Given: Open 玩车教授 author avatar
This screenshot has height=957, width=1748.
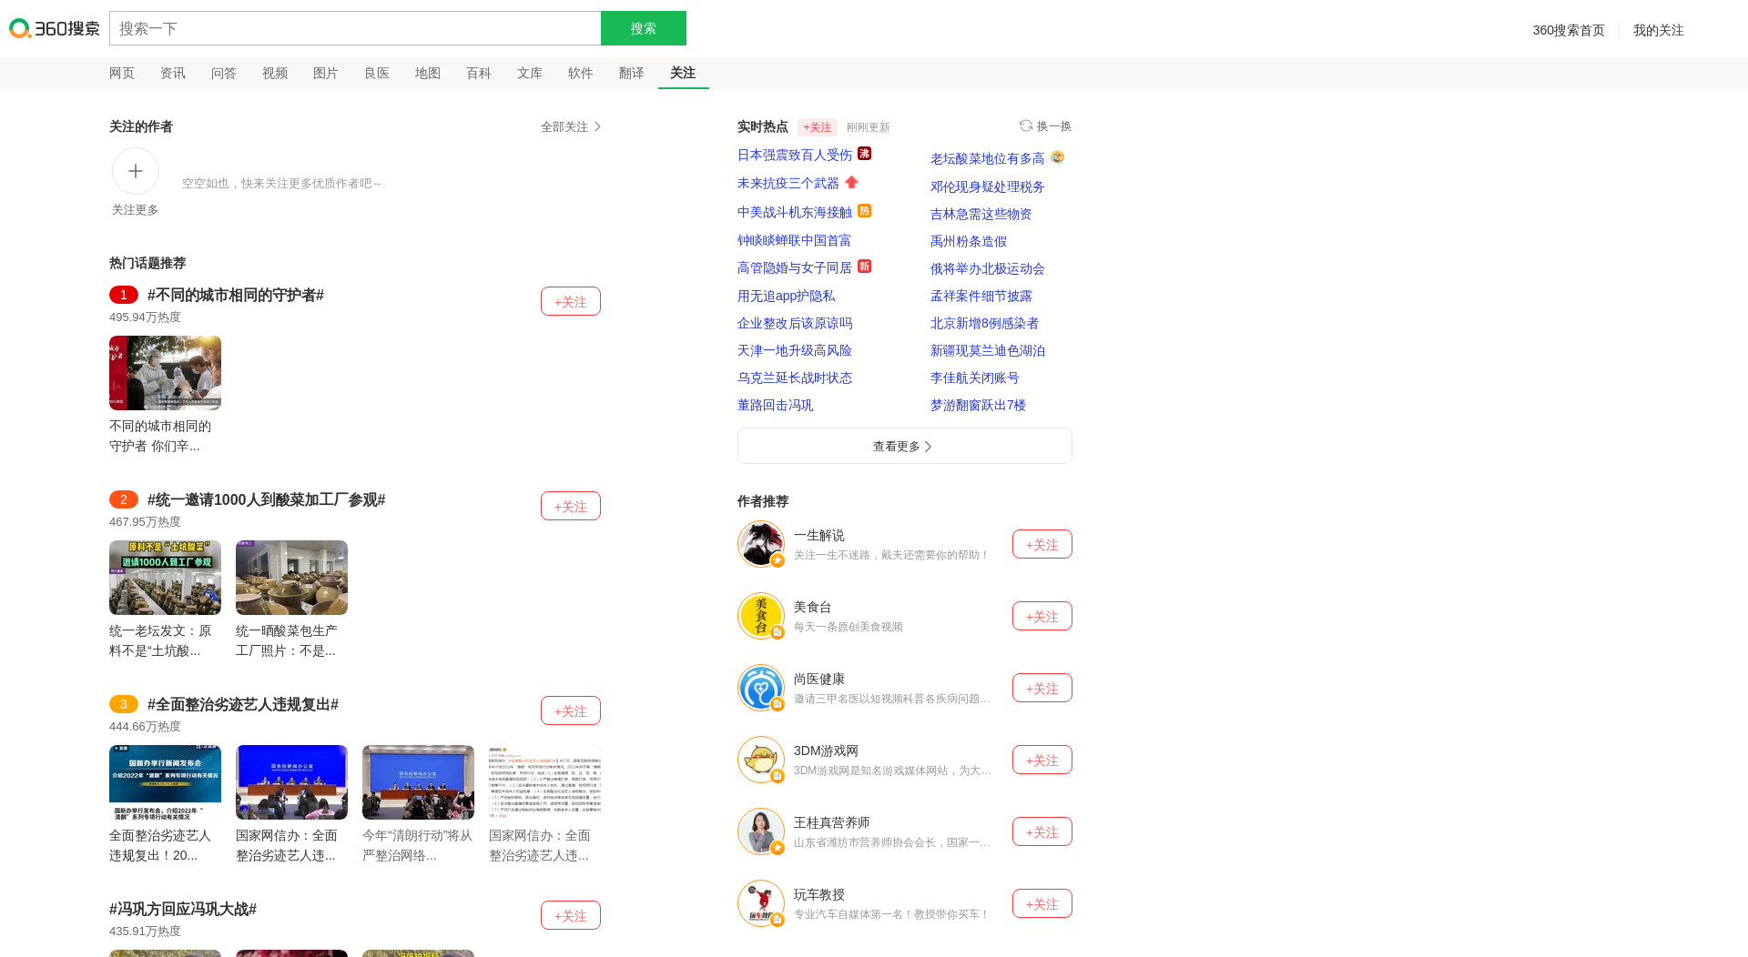Looking at the screenshot, I should [761, 903].
